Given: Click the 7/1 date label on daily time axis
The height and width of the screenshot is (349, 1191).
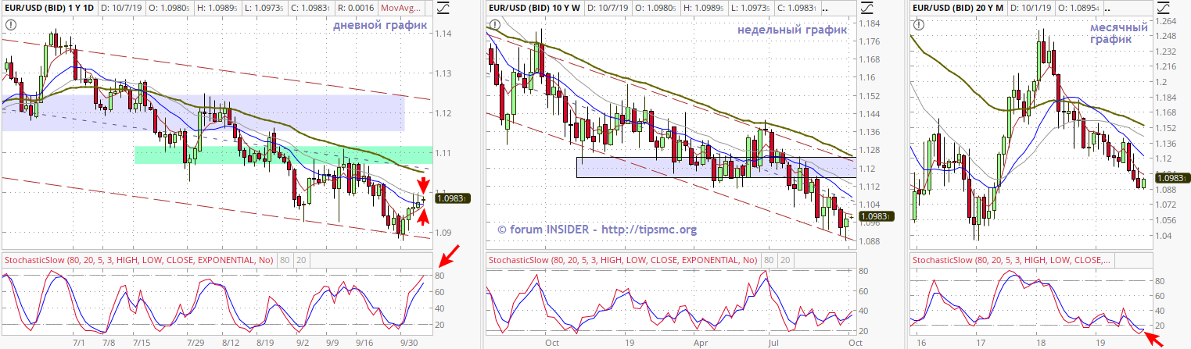Looking at the screenshot, I should [x=79, y=342].
